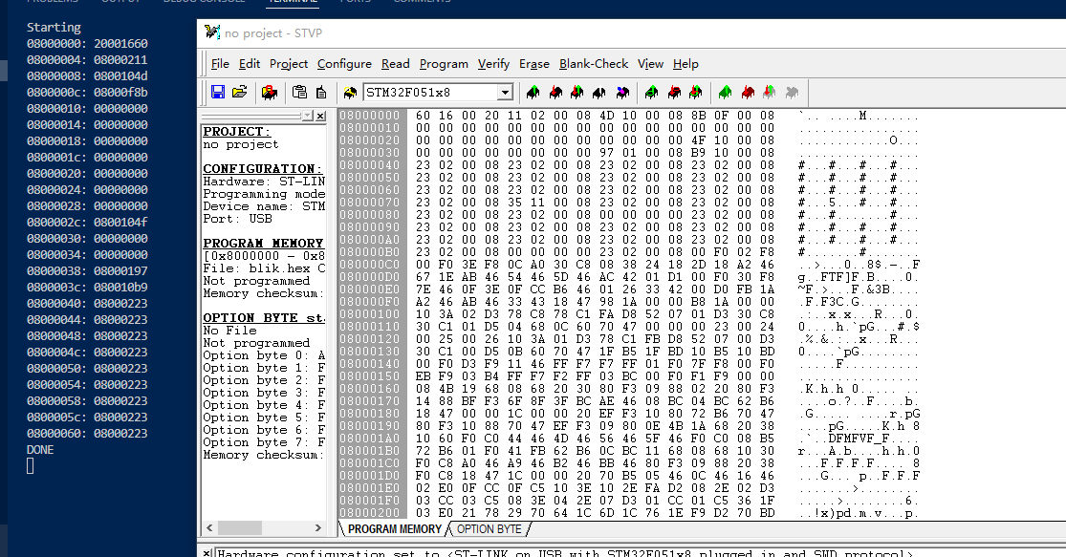Open the Program menu

(444, 64)
